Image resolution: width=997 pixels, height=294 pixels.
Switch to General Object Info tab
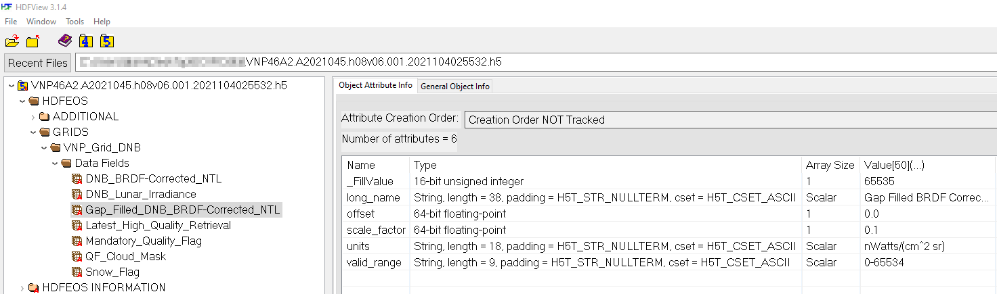[x=454, y=86]
